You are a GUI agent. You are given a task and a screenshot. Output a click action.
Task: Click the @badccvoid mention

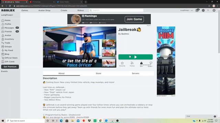coord(74,115)
